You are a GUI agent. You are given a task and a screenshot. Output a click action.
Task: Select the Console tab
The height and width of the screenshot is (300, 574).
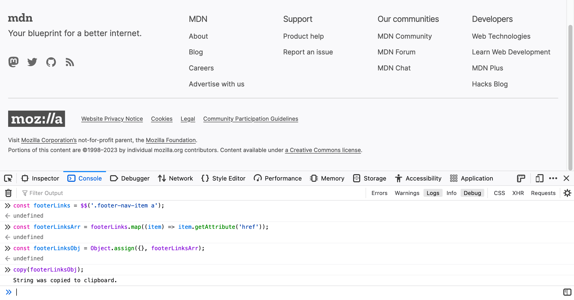point(85,178)
